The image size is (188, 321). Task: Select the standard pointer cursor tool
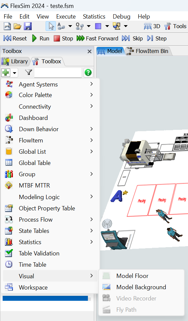51,26
